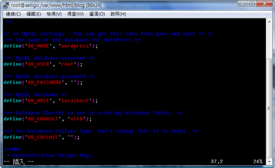The width and height of the screenshot is (275, 168).
Task: Click the 'DB_COLLATE' constant text
Action: (x=43, y=137)
